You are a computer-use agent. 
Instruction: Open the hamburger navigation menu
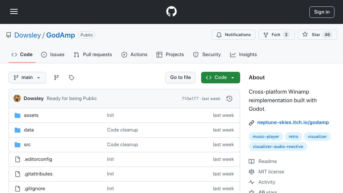click(14, 11)
